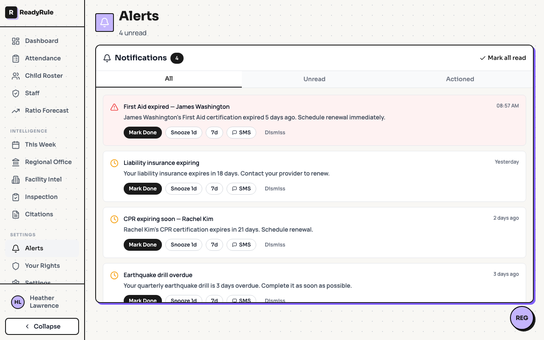Screen dimensions: 544x340
Task: Click the Alerts bell in the header
Action: (x=104, y=22)
